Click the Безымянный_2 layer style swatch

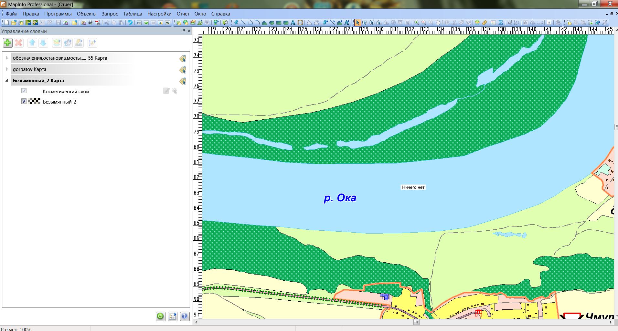tap(34, 101)
